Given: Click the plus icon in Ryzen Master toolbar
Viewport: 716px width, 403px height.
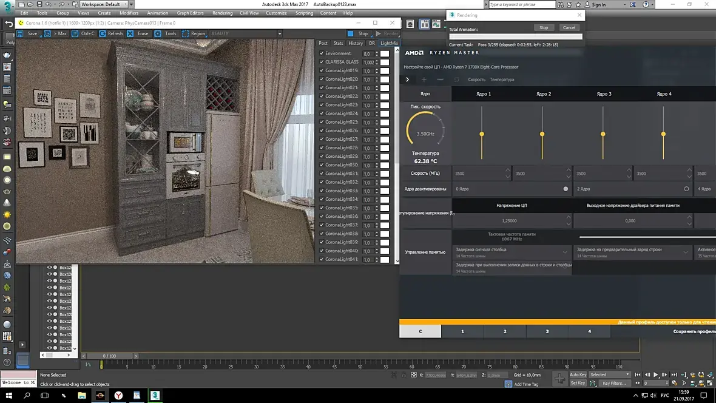Looking at the screenshot, I should pyautogui.click(x=424, y=80).
